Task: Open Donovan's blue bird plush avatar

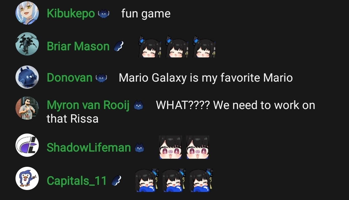Action: pyautogui.click(x=27, y=77)
